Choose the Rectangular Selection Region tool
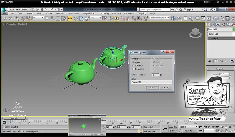Viewport: 235px width, 137px height. 58,18
